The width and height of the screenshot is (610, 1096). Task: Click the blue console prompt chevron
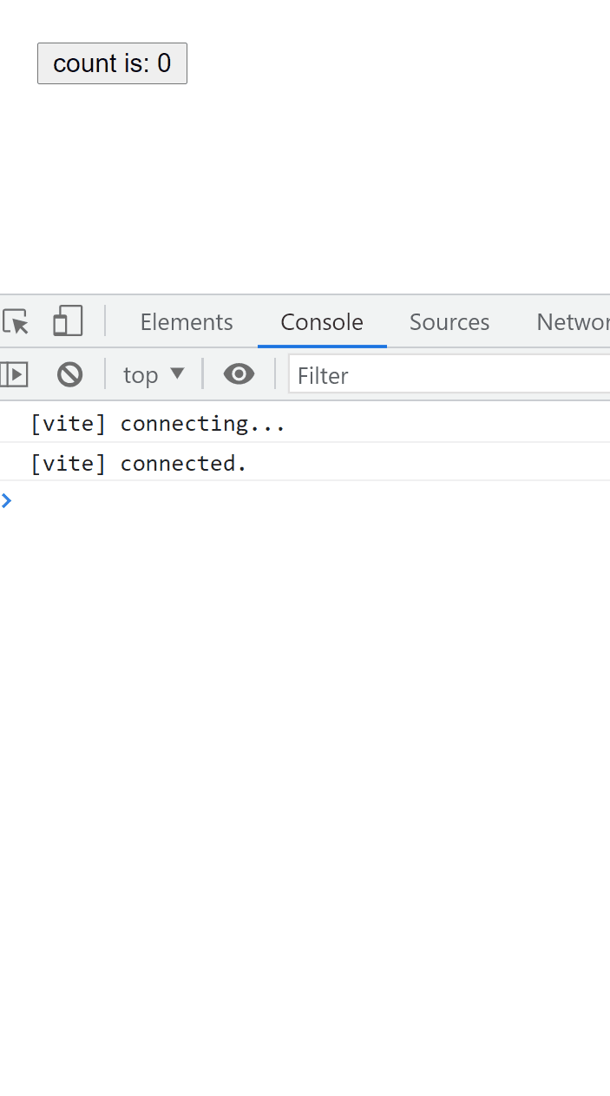pyautogui.click(x=7, y=500)
